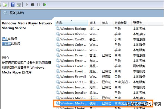
Task: Click 添加... description in Windows Installer row
Action: point(94,93)
